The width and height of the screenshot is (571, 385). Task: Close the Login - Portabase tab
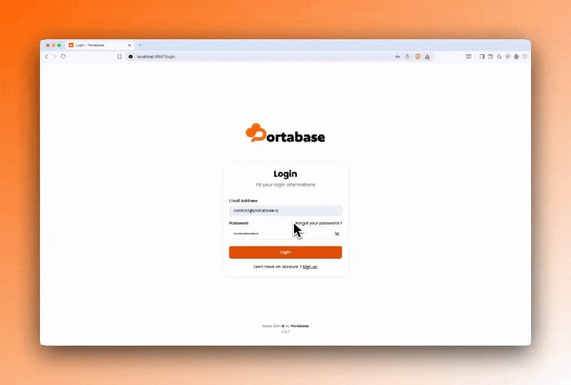[129, 45]
